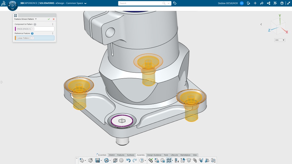
Task: Select the purple-highlighted seed screw
Action: pos(122,121)
